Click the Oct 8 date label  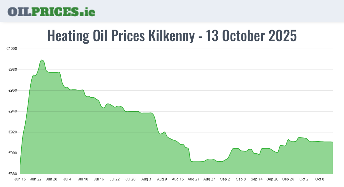click(320, 179)
